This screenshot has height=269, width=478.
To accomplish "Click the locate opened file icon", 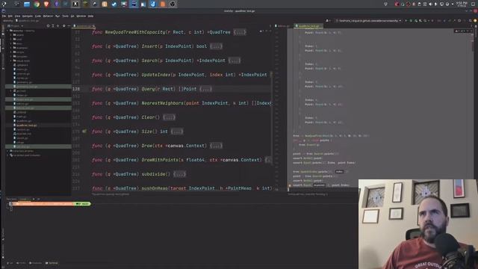I will click(x=48, y=26).
